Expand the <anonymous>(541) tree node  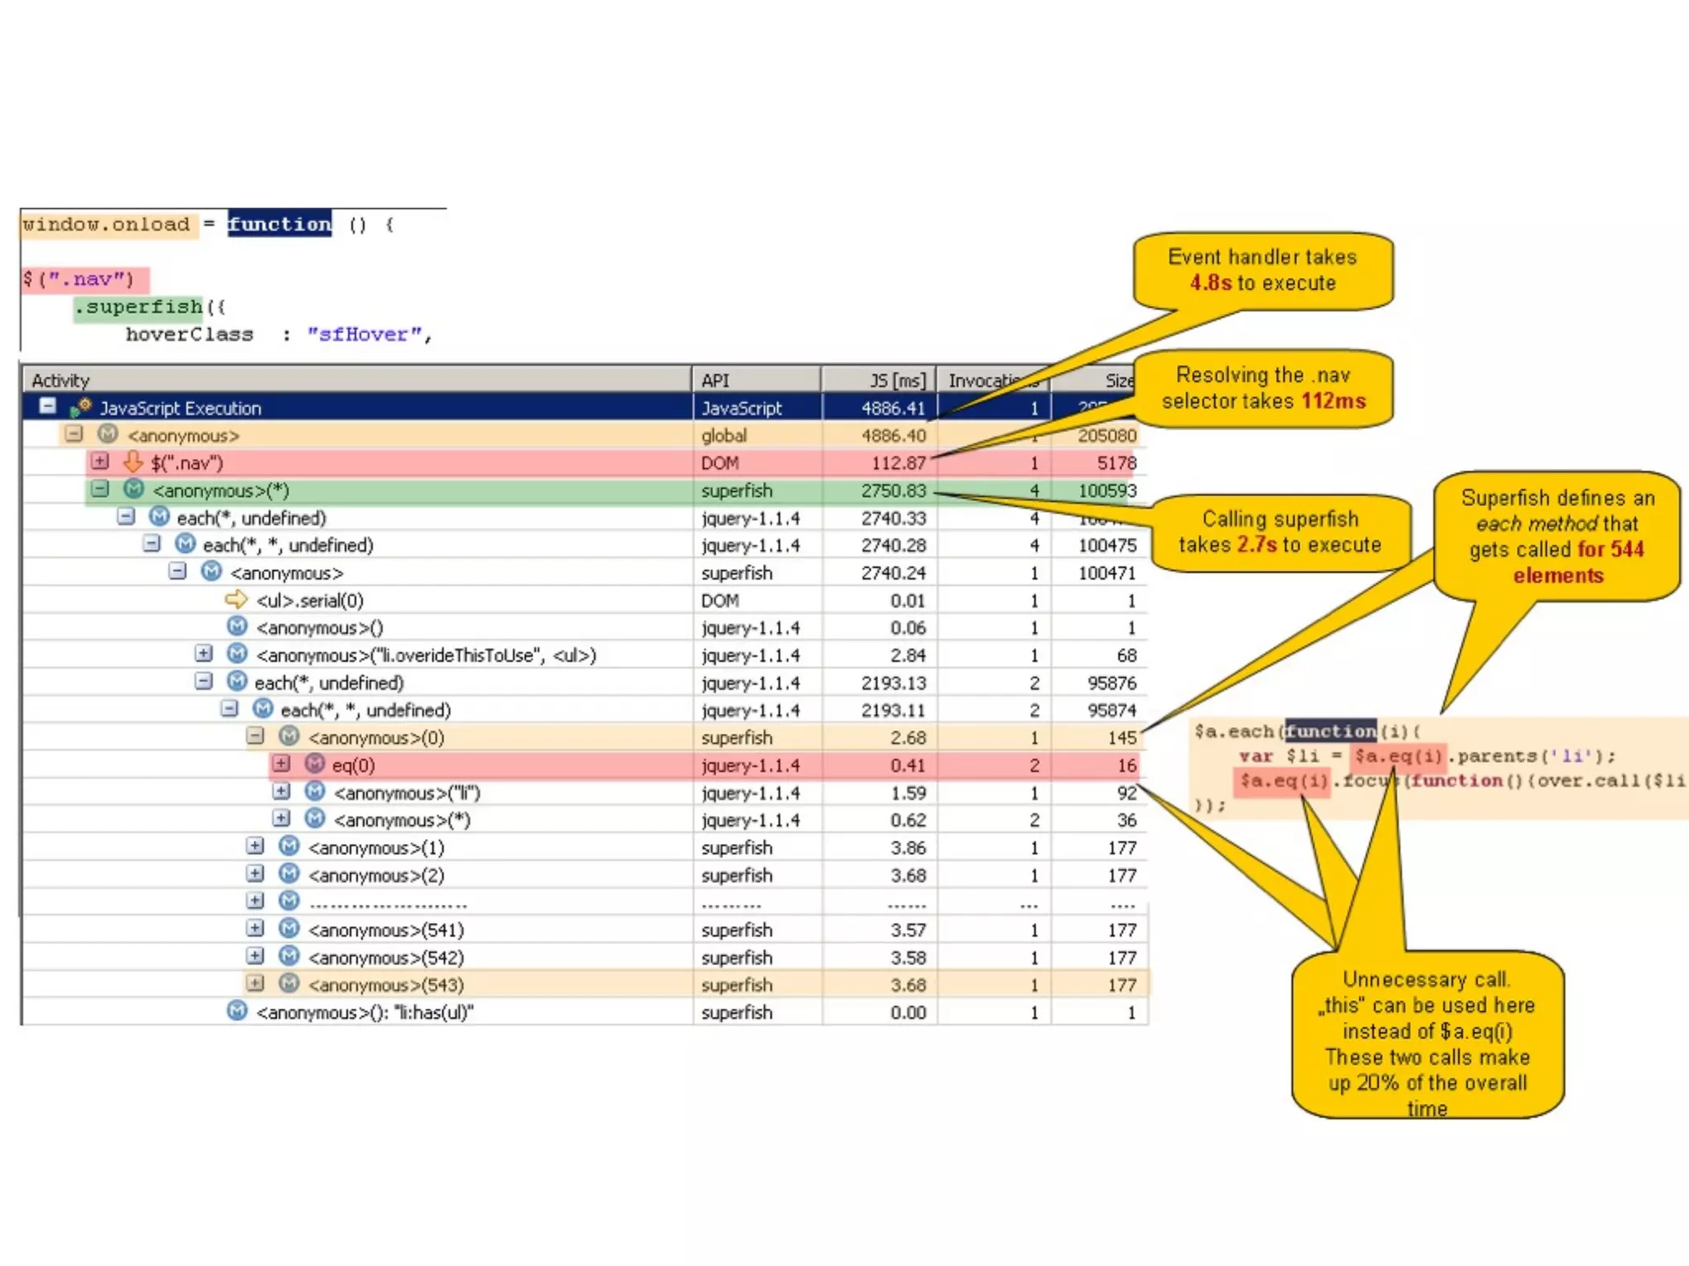255,929
